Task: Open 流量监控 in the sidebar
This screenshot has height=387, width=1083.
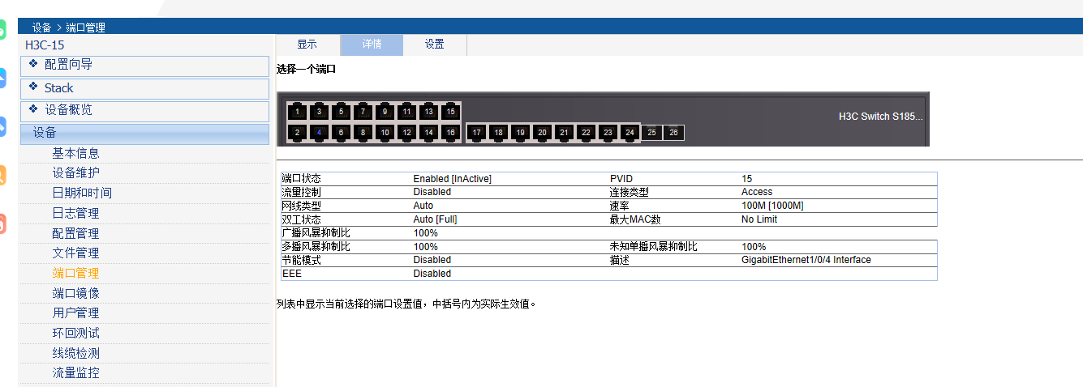Action: tap(76, 372)
